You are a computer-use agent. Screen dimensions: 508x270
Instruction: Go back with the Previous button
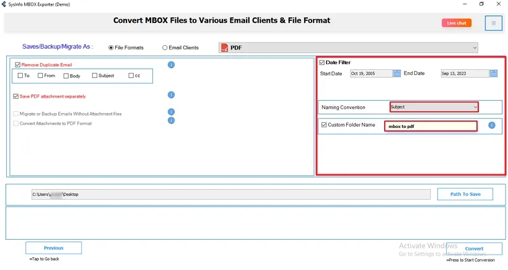[x=53, y=248]
